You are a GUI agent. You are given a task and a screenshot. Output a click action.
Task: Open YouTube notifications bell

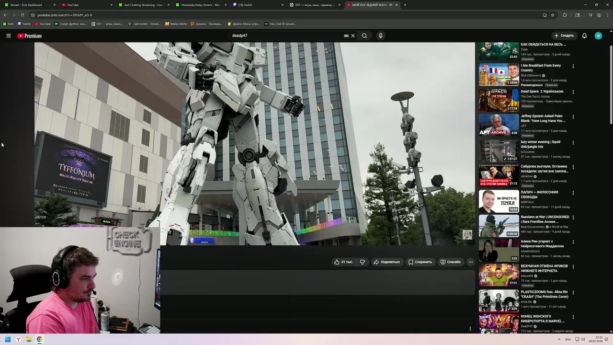[x=584, y=35]
